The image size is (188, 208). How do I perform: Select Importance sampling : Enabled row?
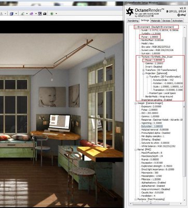click(157, 100)
